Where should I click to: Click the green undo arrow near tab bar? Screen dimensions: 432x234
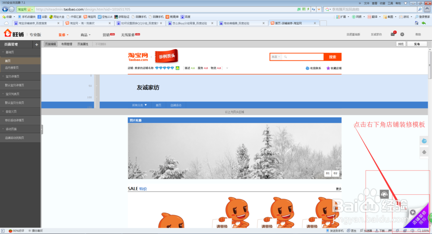tap(424, 23)
